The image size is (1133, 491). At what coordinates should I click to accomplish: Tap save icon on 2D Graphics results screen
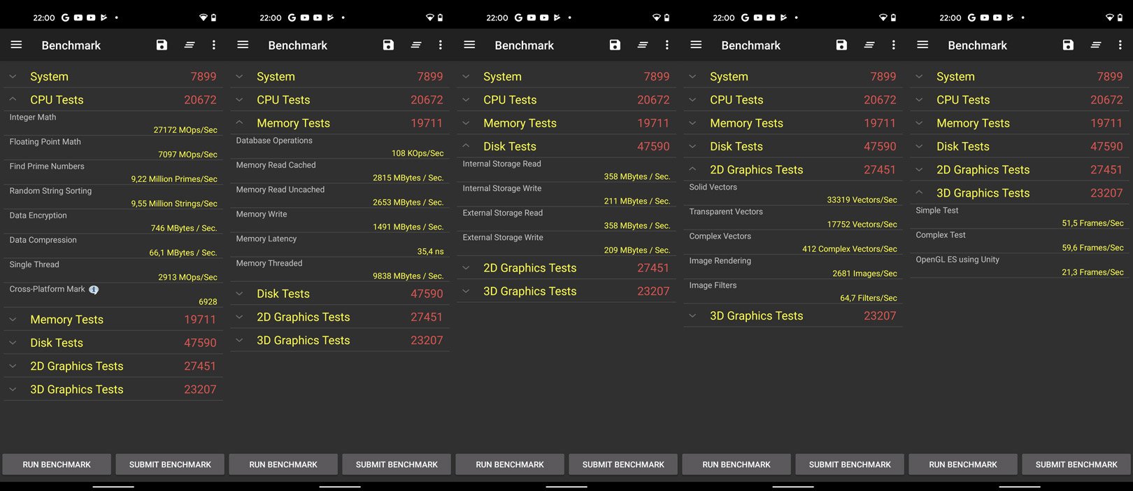pyautogui.click(x=841, y=45)
